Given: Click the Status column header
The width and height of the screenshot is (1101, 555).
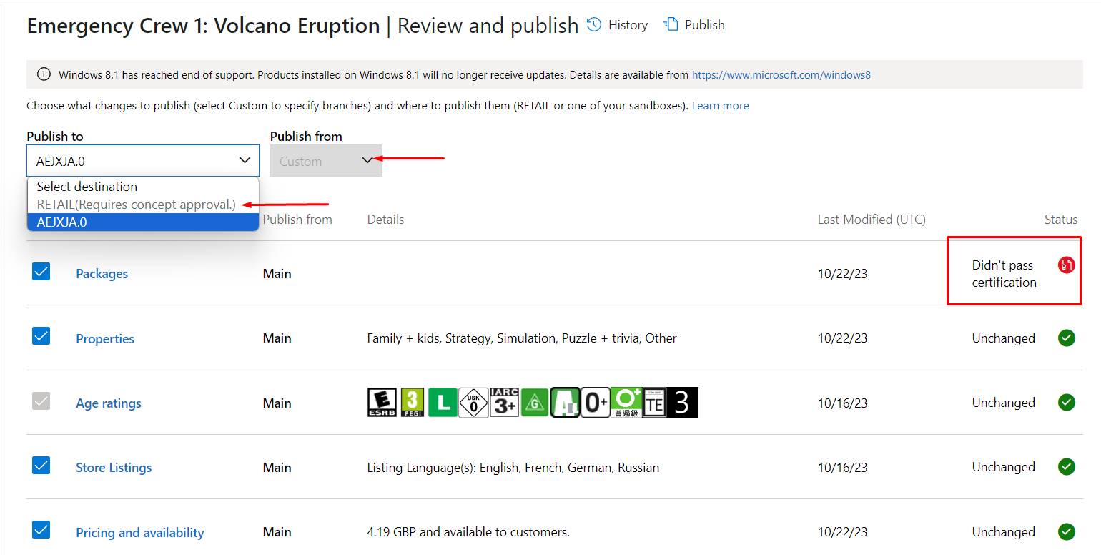Looking at the screenshot, I should point(1061,220).
